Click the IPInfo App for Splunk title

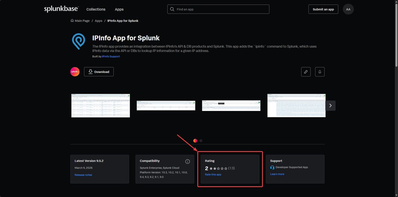[126, 38]
